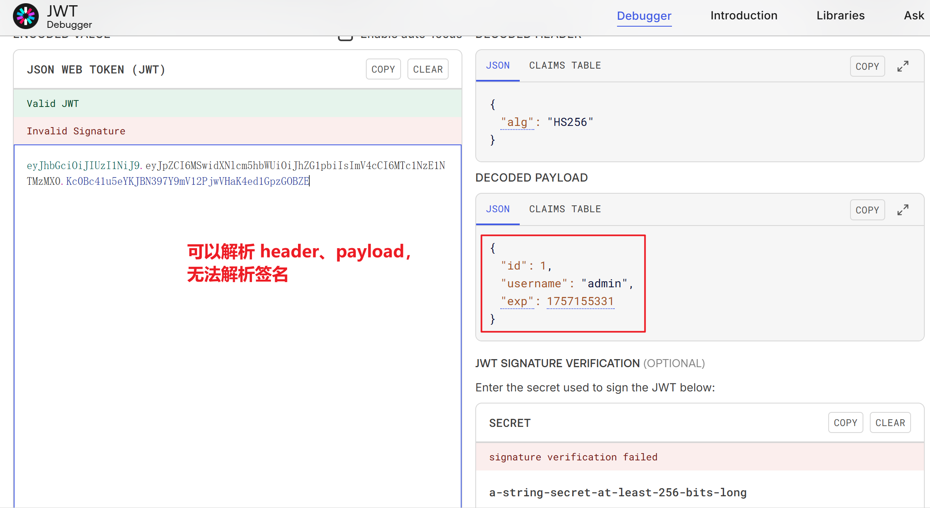Click the "exp" claim key in payload
Image resolution: width=930 pixels, height=508 pixels.
pyautogui.click(x=517, y=301)
